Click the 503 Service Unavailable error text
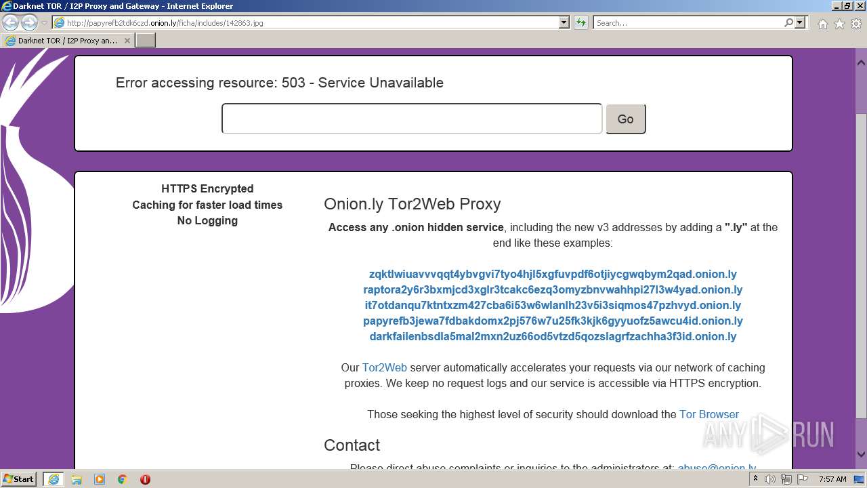The height and width of the screenshot is (488, 867). 280,83
